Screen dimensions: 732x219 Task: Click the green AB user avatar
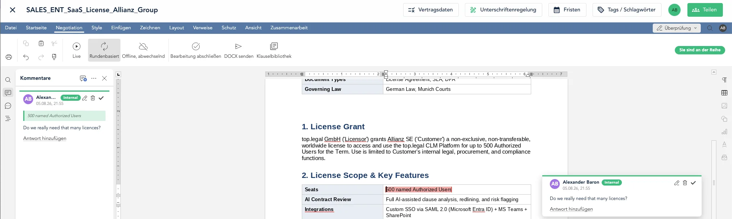pos(674,10)
